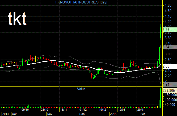This screenshot has width=177, height=116.
Task: Click the 2015 year label
Action: (113, 114)
